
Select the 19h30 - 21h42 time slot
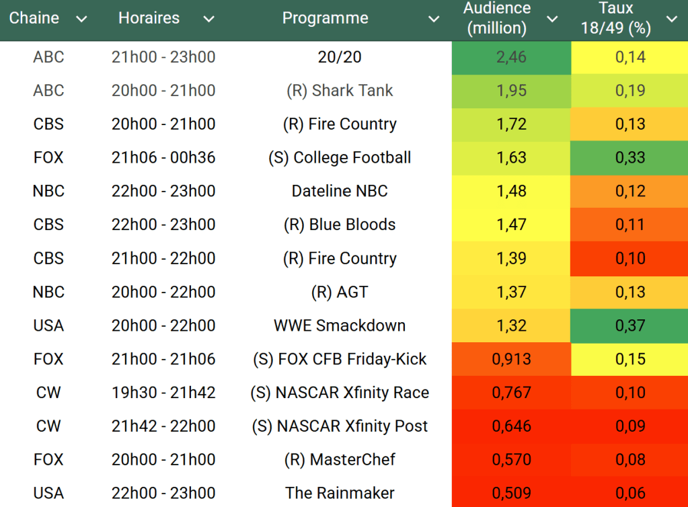point(163,393)
